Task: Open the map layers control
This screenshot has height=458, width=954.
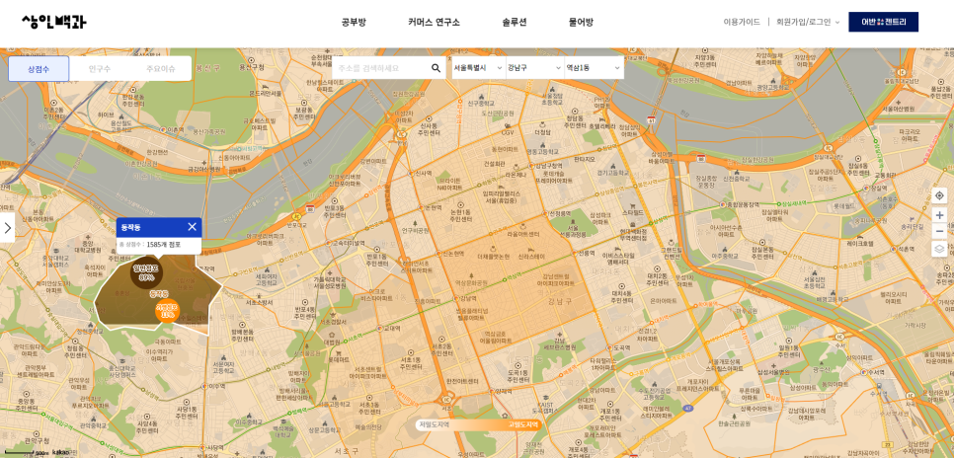Action: [939, 249]
